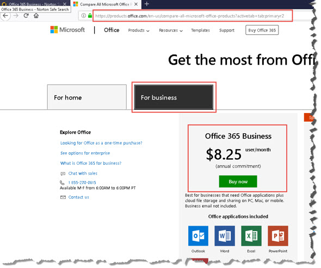This screenshot has width=321, height=268.
Task: Open the Templates menu item
Action: (200, 30)
